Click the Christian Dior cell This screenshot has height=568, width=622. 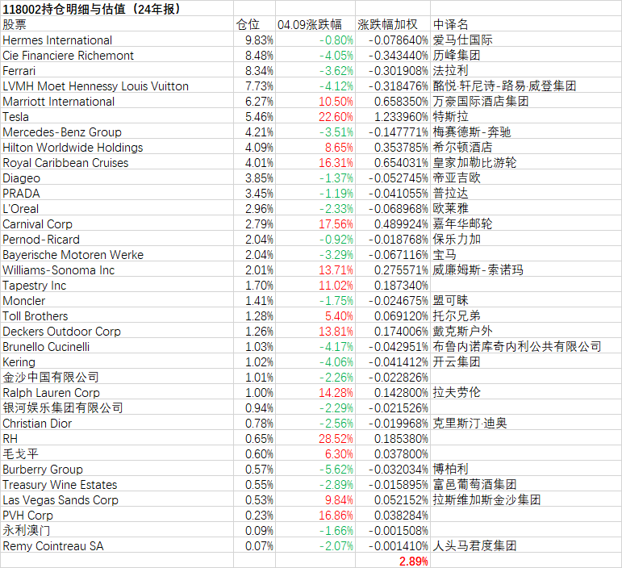(117, 423)
